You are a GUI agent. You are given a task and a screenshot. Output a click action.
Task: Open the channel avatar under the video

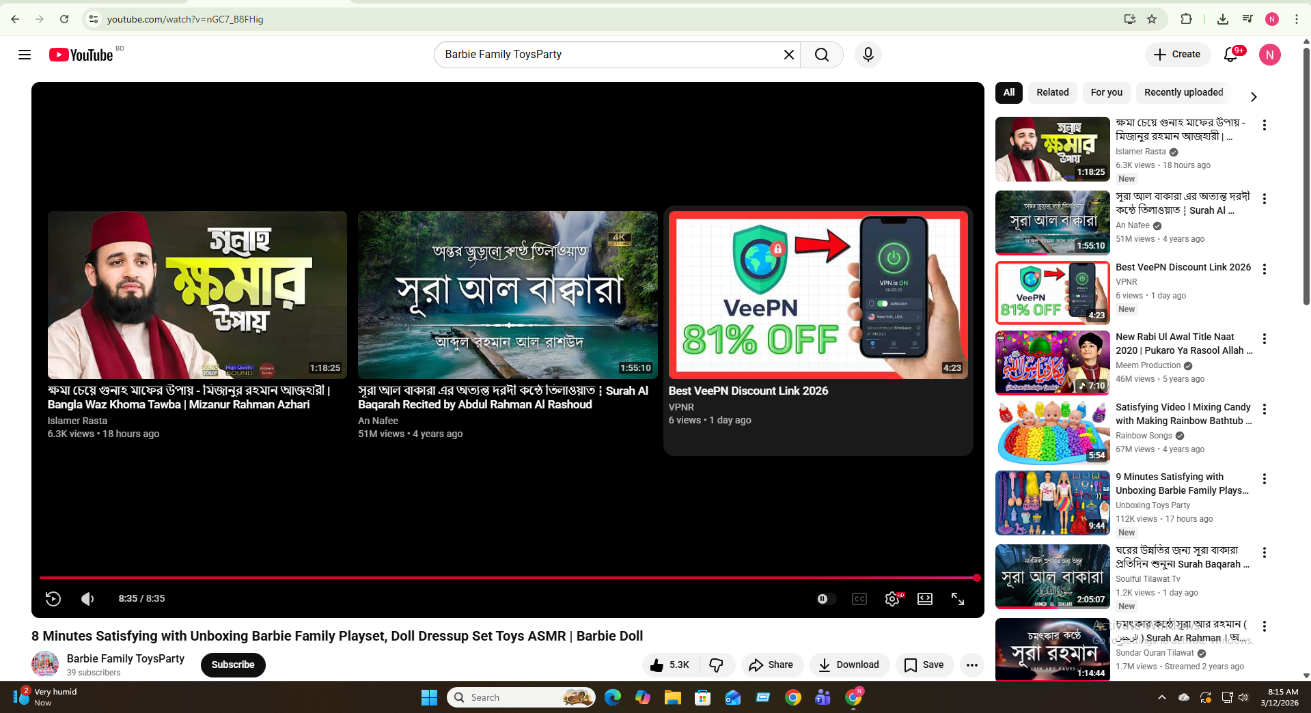click(x=45, y=665)
